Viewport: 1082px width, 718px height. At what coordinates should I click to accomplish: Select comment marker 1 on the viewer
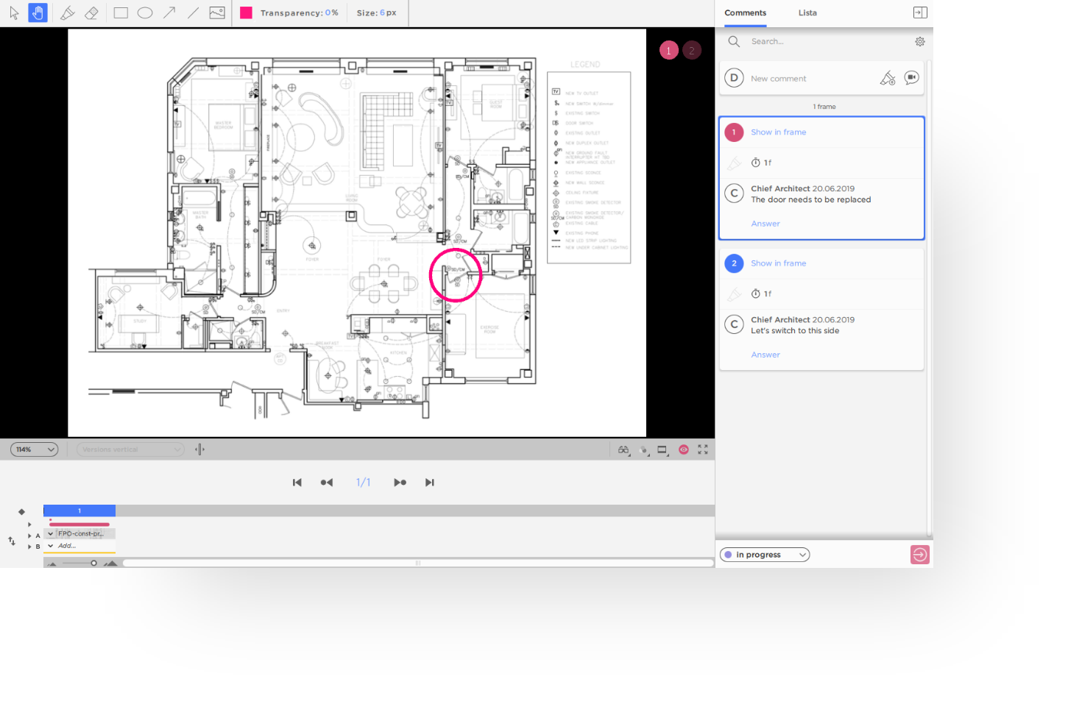click(x=668, y=51)
